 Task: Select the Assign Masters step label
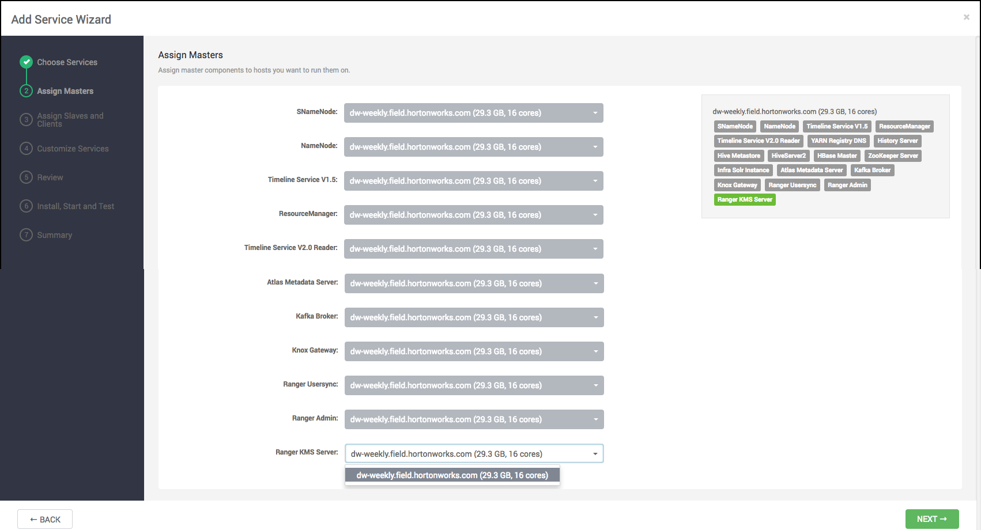pyautogui.click(x=65, y=91)
